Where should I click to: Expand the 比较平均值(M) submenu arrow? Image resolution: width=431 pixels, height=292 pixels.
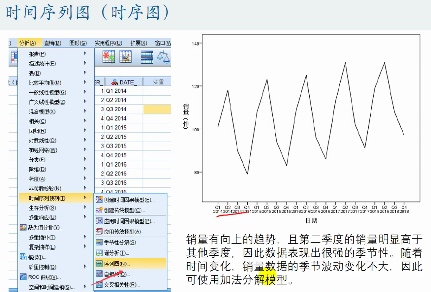click(x=85, y=82)
